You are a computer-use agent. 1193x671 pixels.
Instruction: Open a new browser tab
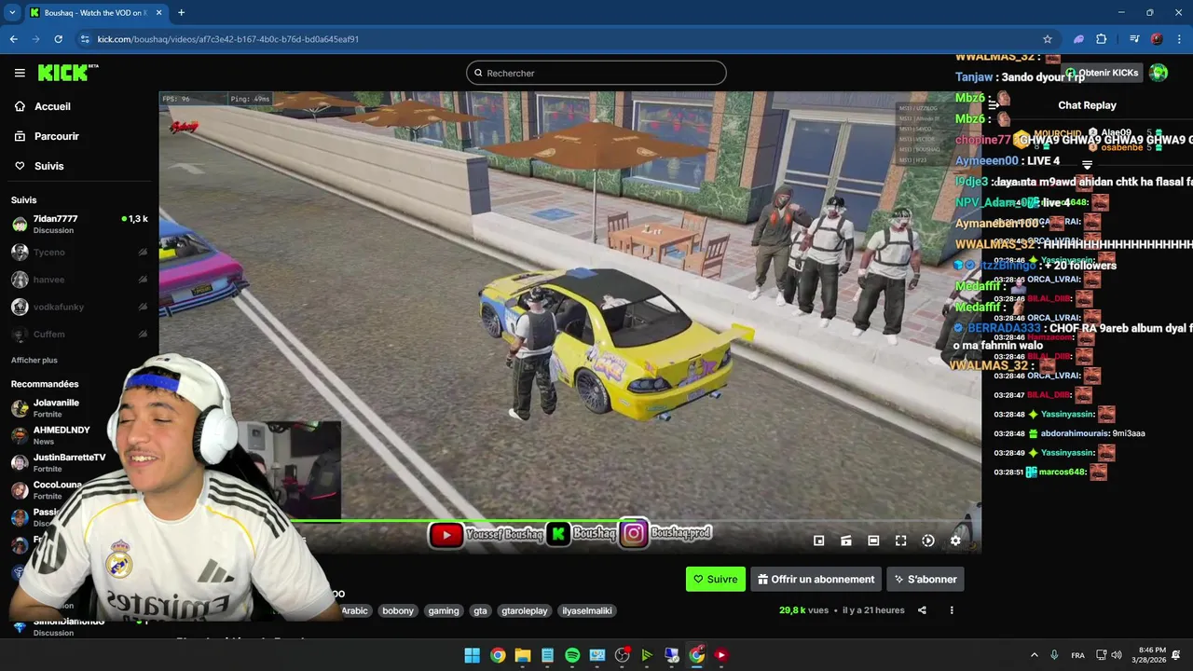(x=181, y=13)
